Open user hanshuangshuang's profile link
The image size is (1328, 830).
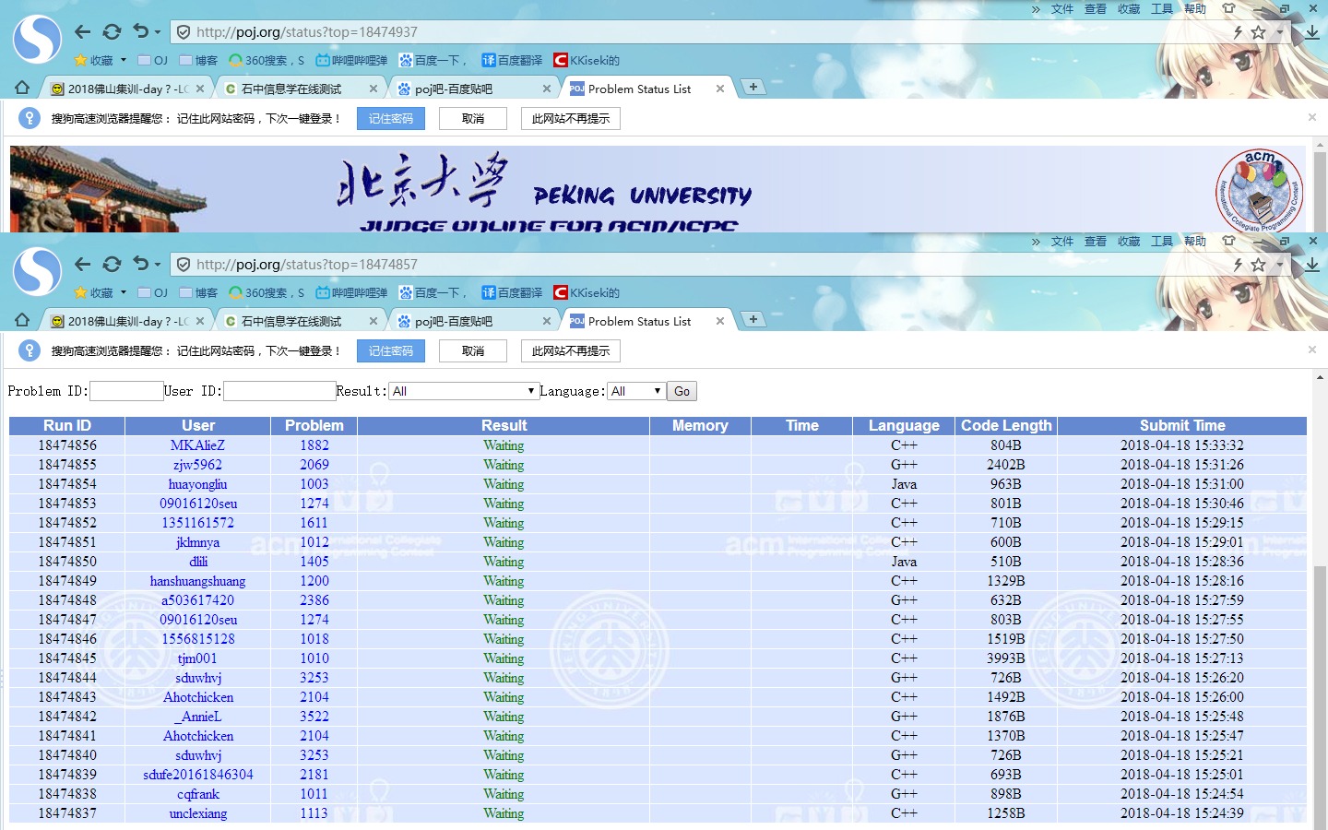[x=197, y=581]
